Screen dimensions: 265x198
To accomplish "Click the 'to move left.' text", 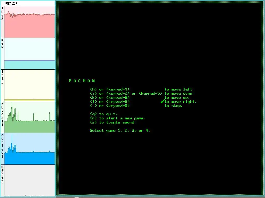I will (x=179, y=89).
